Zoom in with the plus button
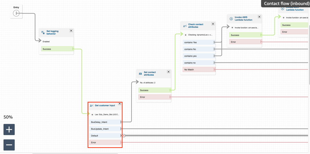310x154 pixels. pos(9,130)
